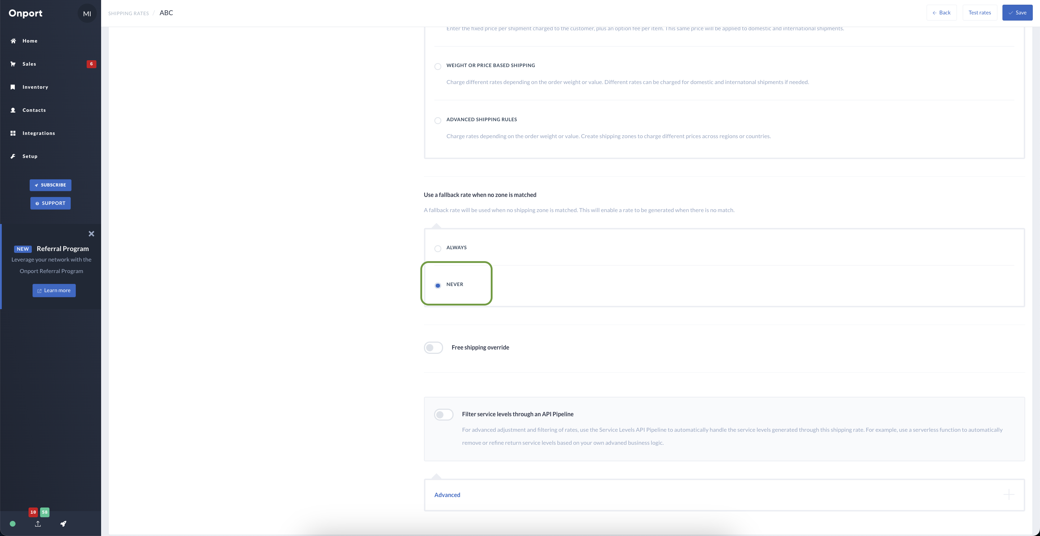This screenshot has height=536, width=1040.
Task: Click the Sales notification badge 6
Action: [91, 64]
